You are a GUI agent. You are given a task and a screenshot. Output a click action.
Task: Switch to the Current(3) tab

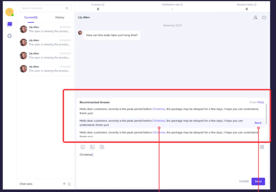pos(31,17)
